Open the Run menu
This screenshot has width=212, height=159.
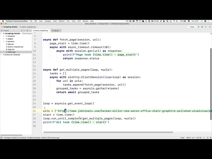tap(68, 21)
